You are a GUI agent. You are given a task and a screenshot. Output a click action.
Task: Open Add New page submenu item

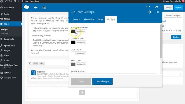pyautogui.click(x=5, y=34)
